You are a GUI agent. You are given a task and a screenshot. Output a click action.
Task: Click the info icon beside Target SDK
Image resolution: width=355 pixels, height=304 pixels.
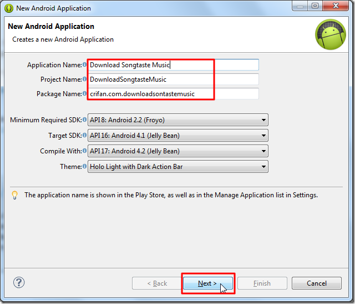pyautogui.click(x=85, y=136)
